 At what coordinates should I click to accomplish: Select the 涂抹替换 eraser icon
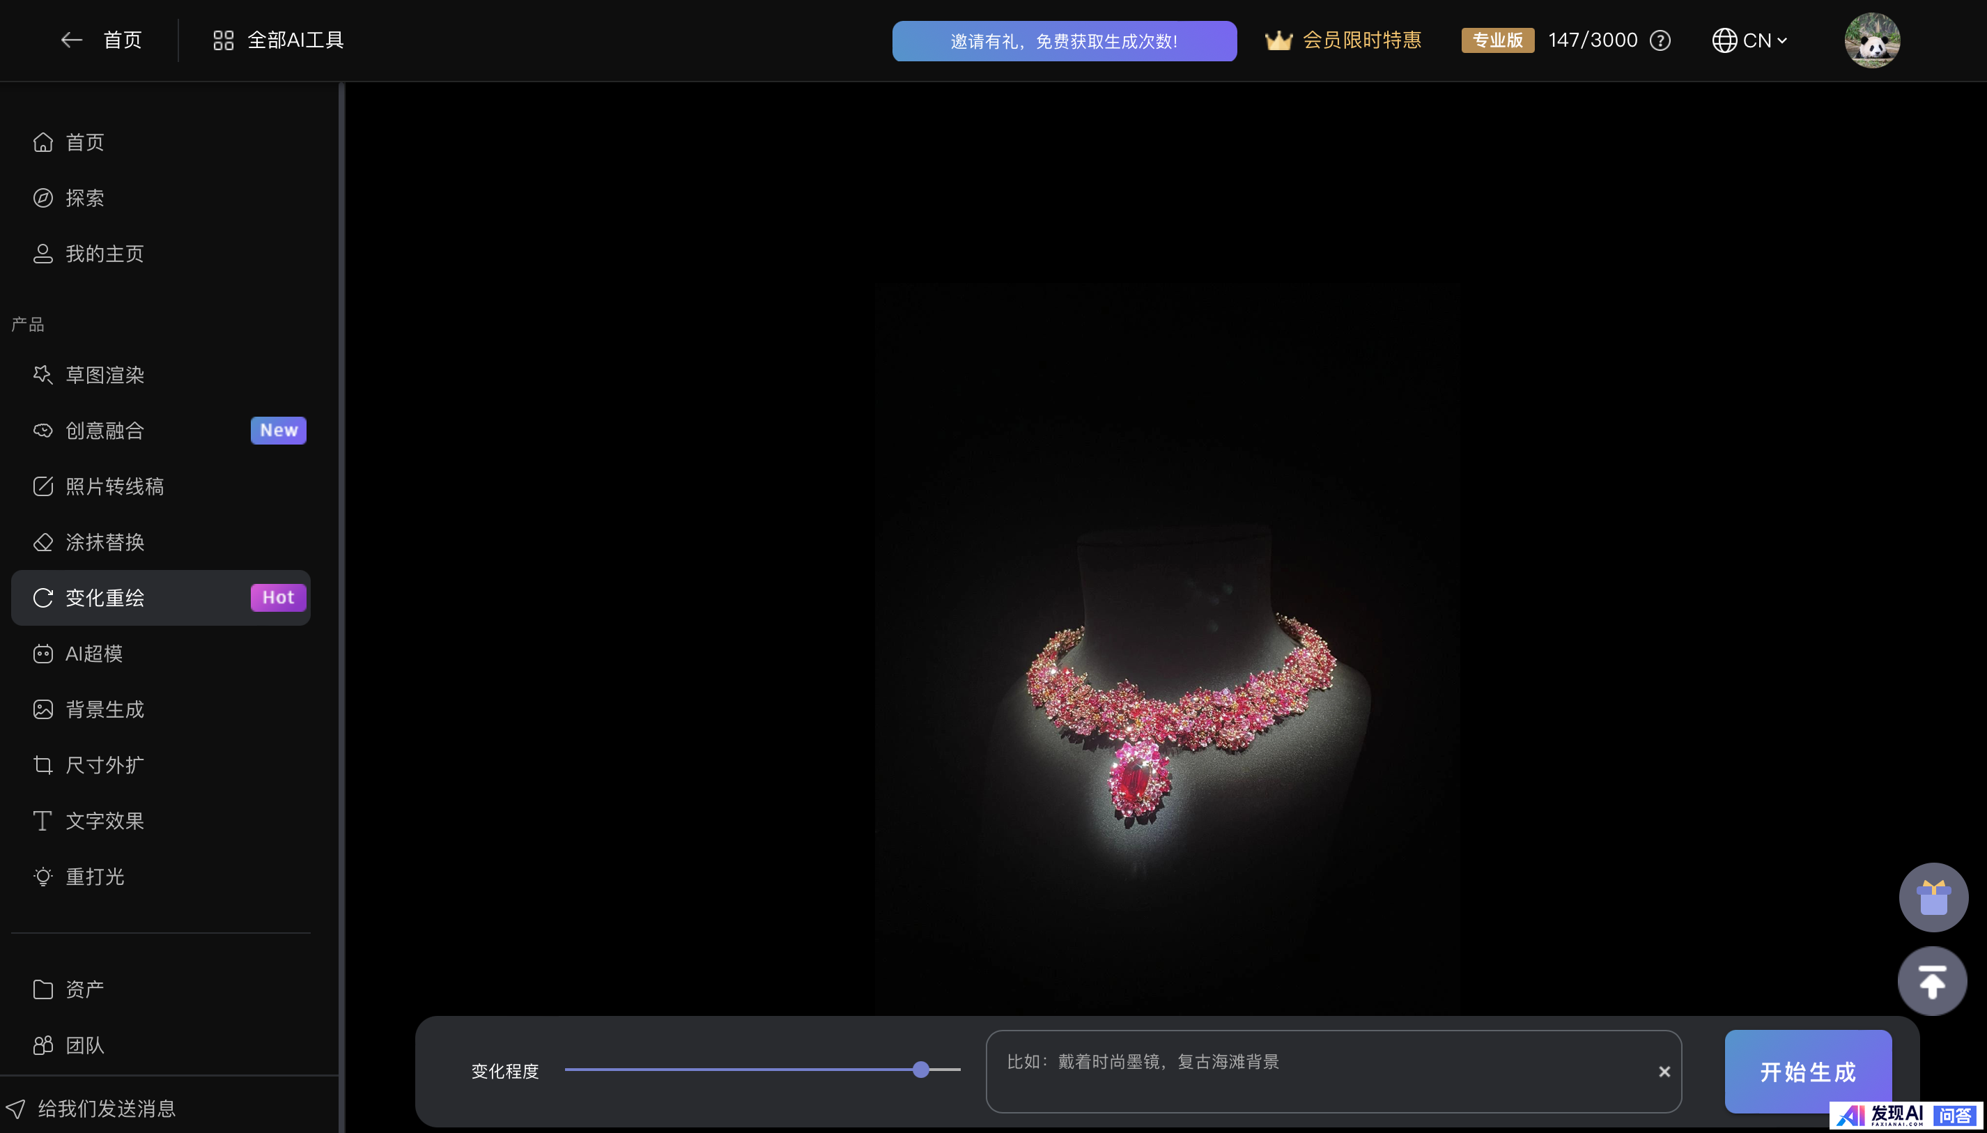(42, 542)
